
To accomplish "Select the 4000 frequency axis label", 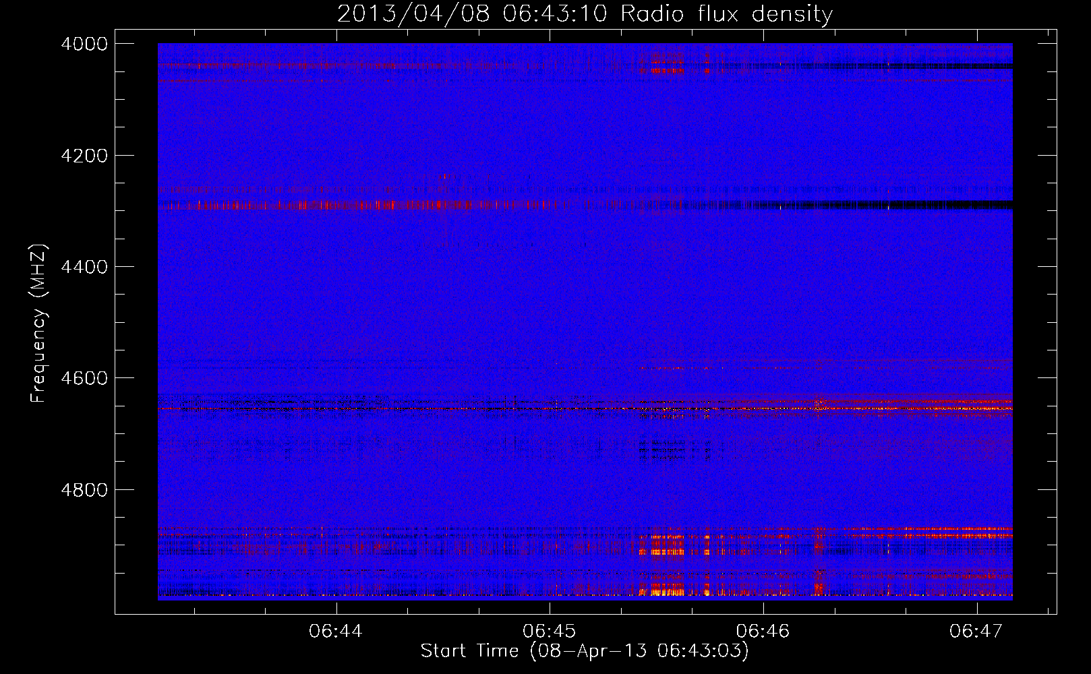I will [x=84, y=44].
